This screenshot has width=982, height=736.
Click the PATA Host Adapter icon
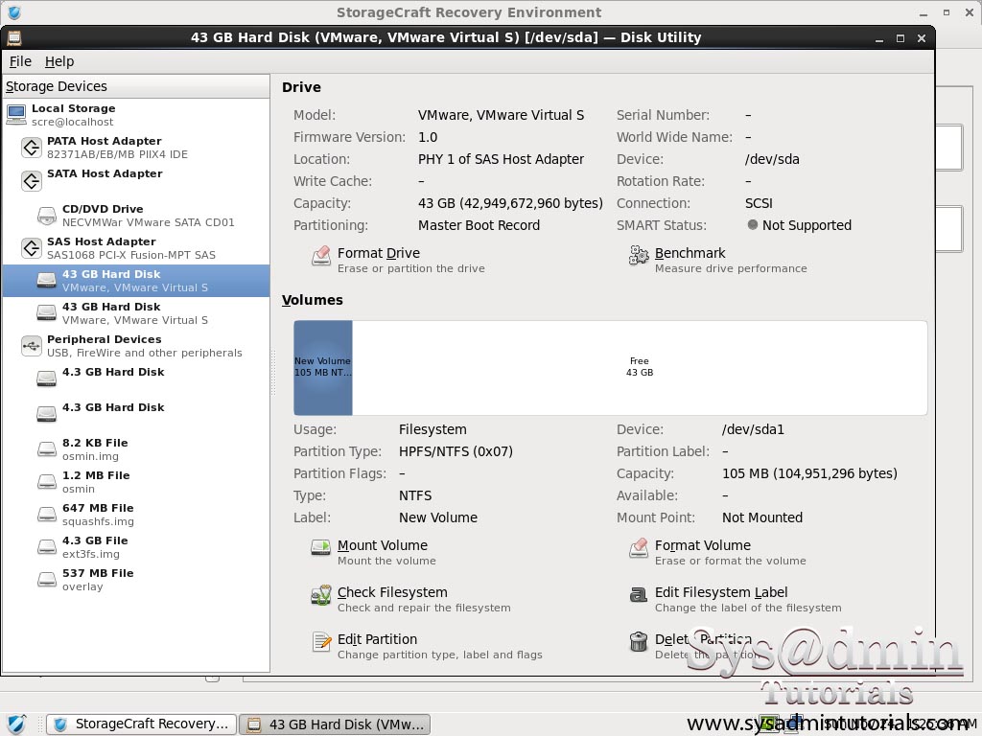32,148
